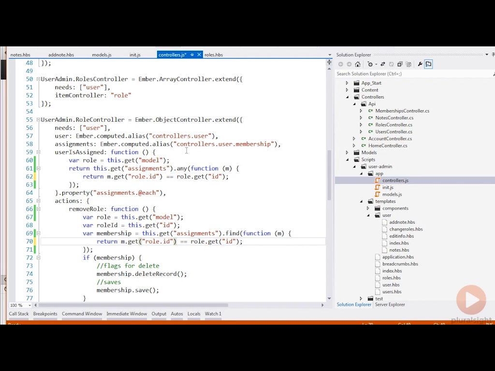This screenshot has height=371, width=495.
Task: Switch to the init.js editor tab
Action: (x=135, y=55)
